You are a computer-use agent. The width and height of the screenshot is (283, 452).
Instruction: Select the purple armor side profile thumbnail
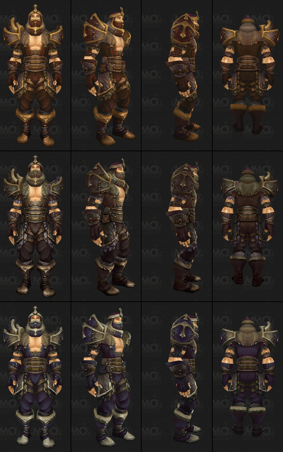(176, 377)
